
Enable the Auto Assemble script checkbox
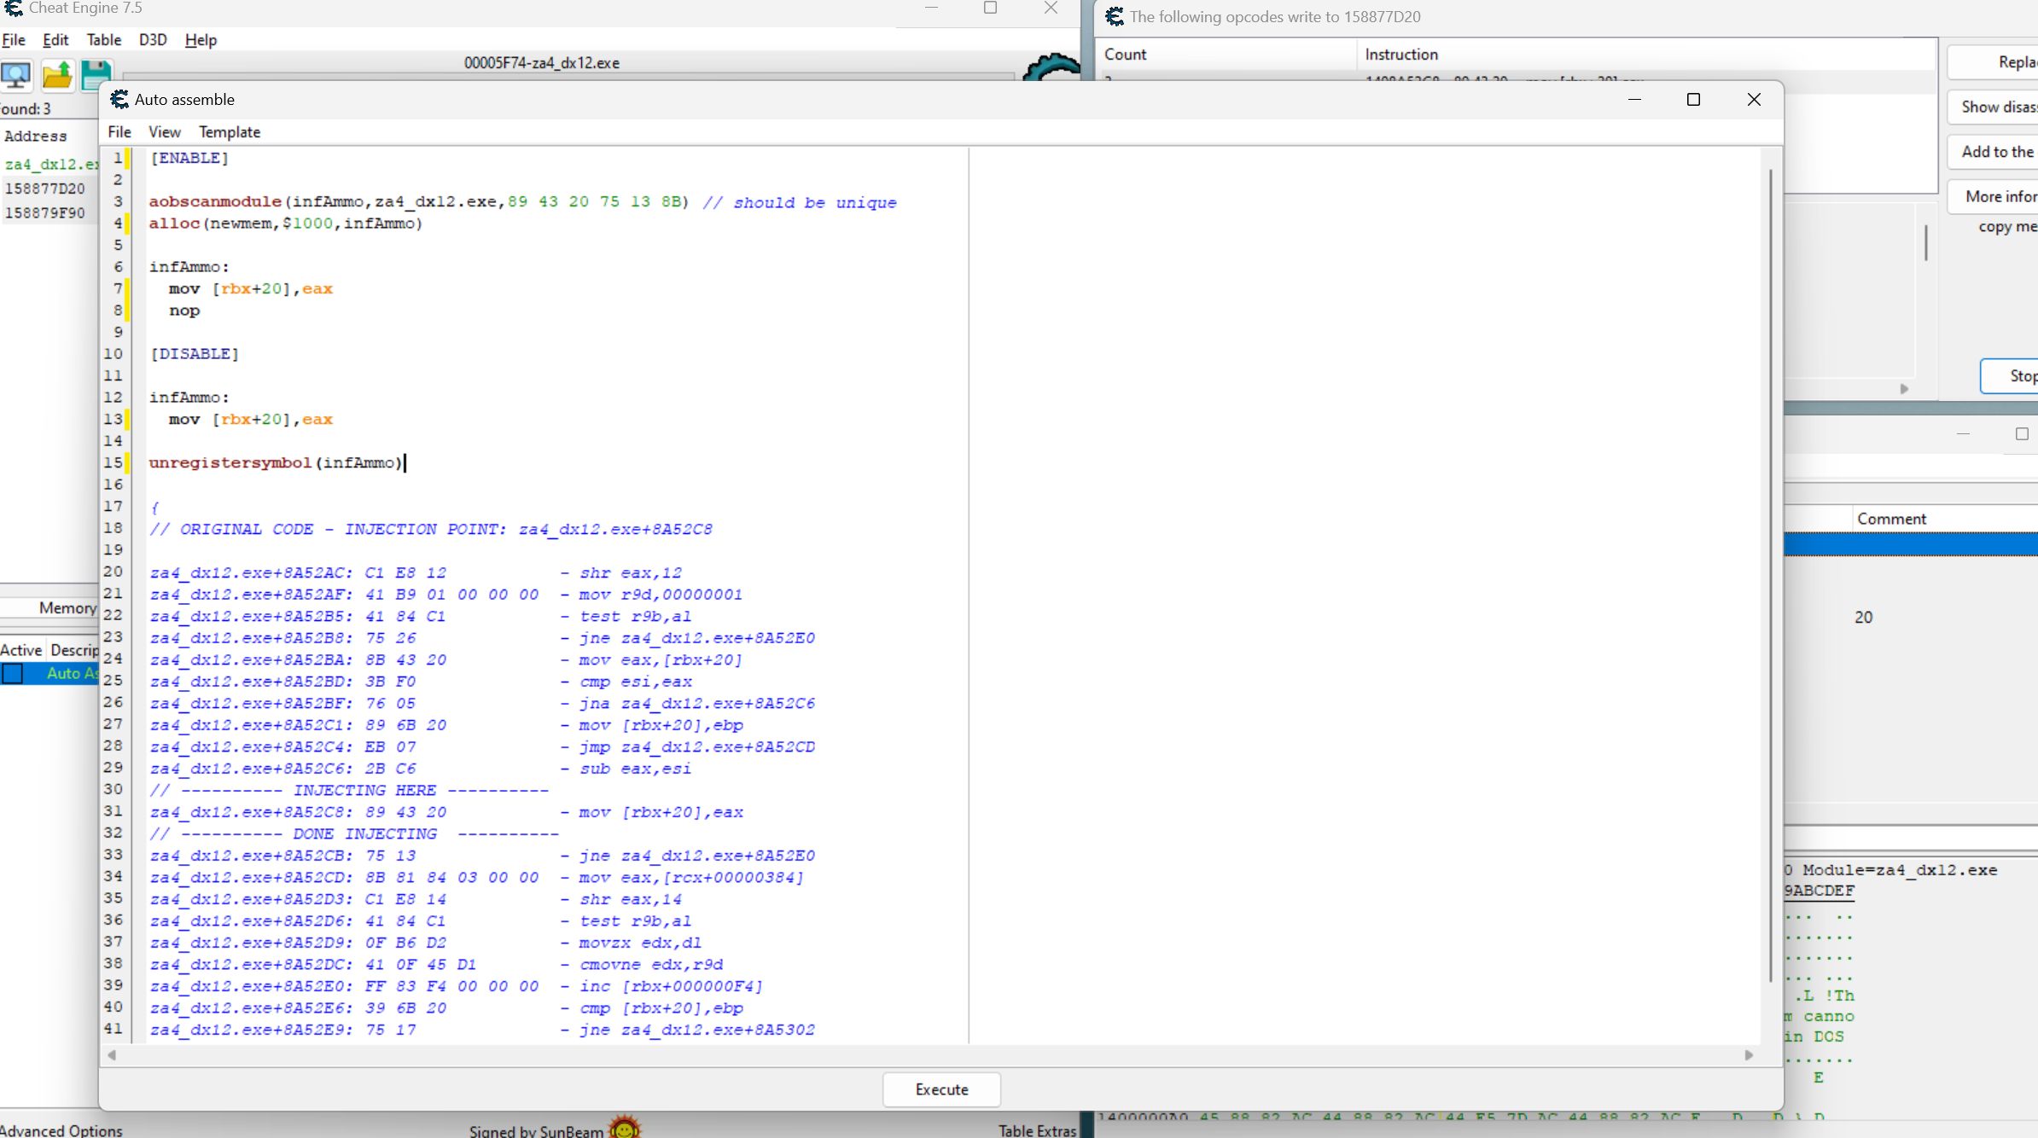(x=13, y=673)
